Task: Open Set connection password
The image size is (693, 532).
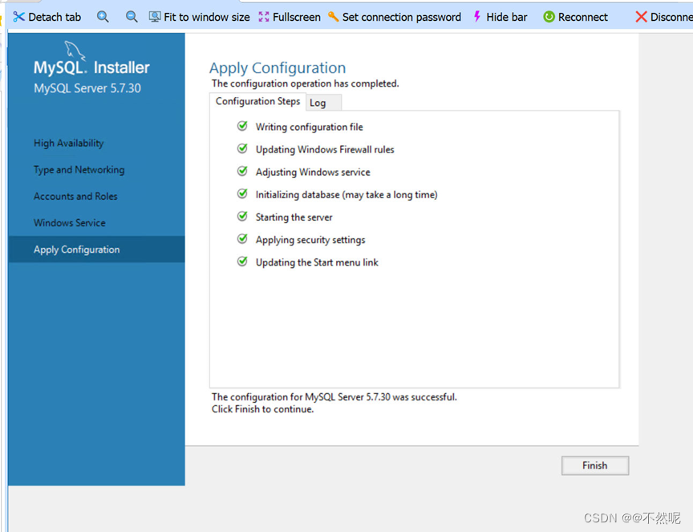Action: (395, 17)
